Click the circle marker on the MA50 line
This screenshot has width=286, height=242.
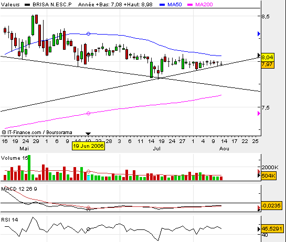click(x=88, y=34)
